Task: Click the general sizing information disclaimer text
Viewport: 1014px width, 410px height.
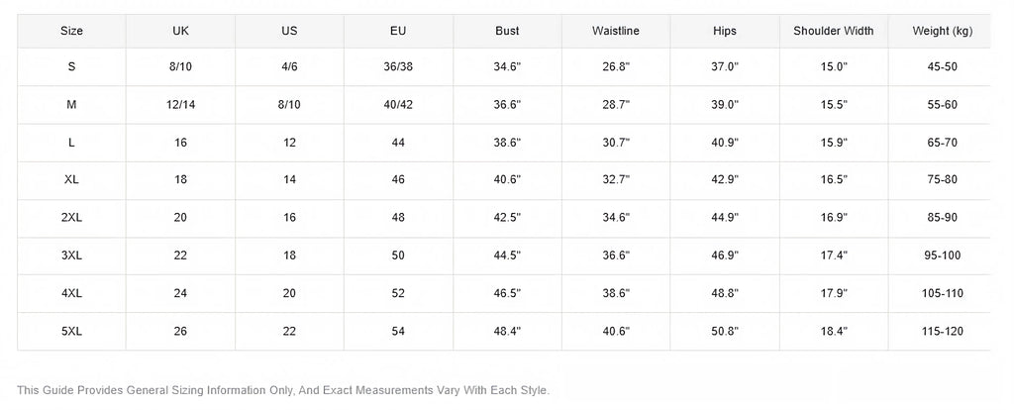Action: coord(283,390)
